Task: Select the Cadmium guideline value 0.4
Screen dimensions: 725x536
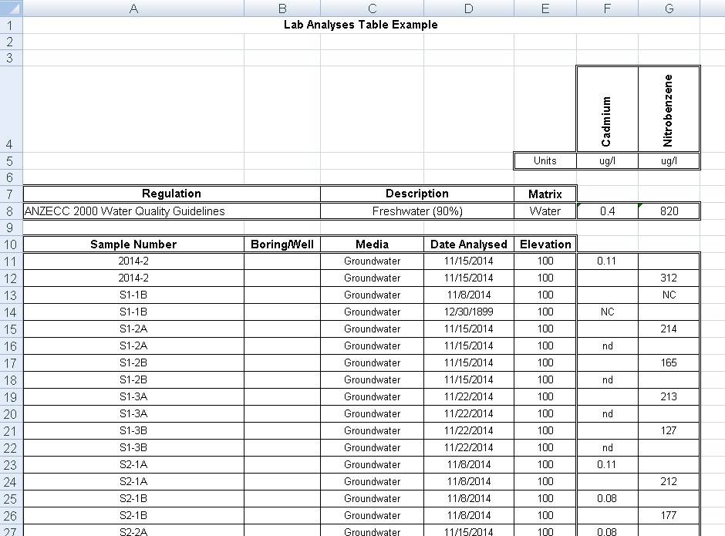Action: tap(607, 211)
